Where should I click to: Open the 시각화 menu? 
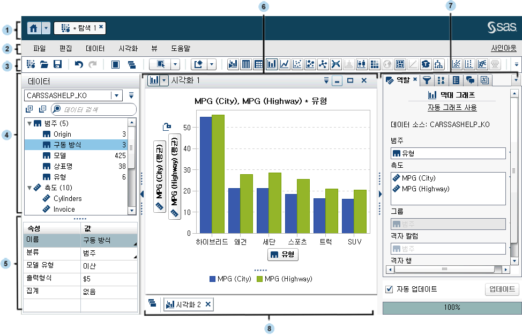click(128, 48)
